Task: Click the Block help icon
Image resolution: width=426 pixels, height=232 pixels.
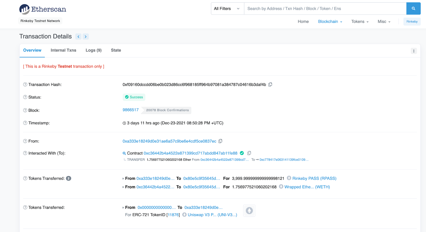Action: (25, 110)
